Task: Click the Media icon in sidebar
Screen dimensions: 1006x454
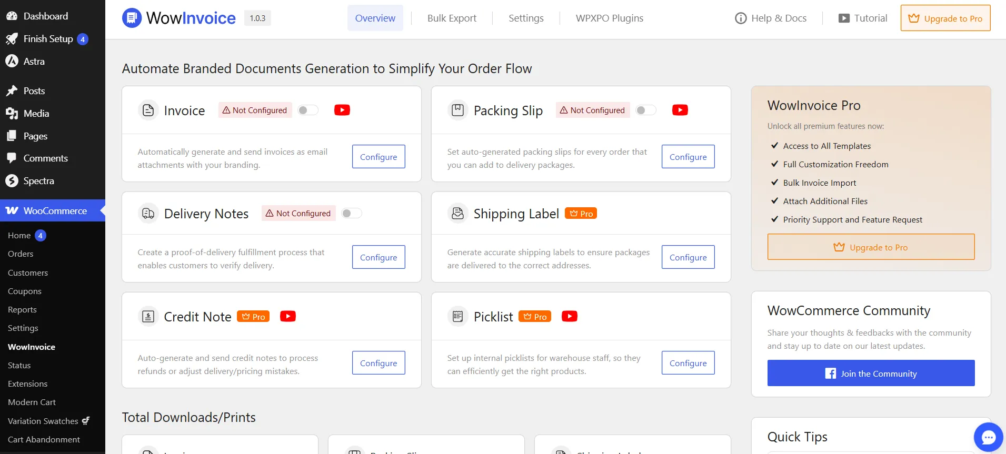Action: [12, 114]
